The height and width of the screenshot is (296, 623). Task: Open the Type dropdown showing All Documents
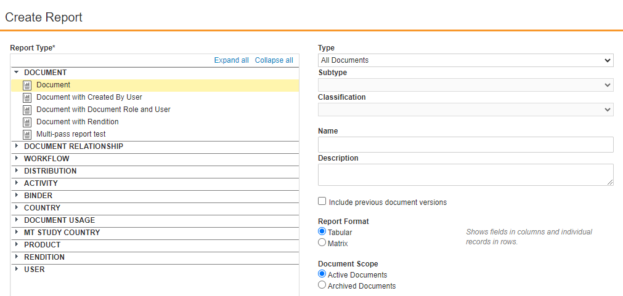pyautogui.click(x=465, y=60)
